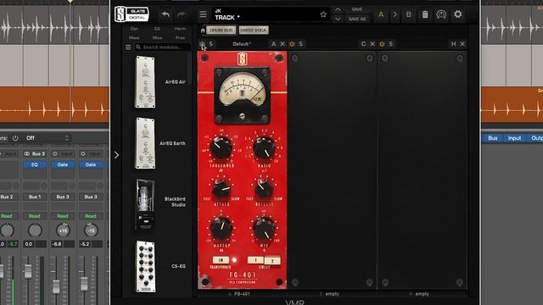Click the SAVE preset button

[356, 9]
